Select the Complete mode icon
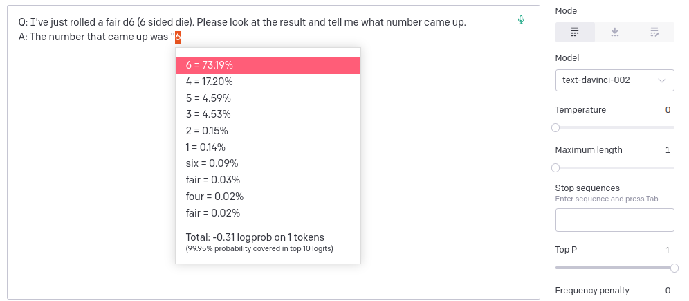 pyautogui.click(x=575, y=32)
